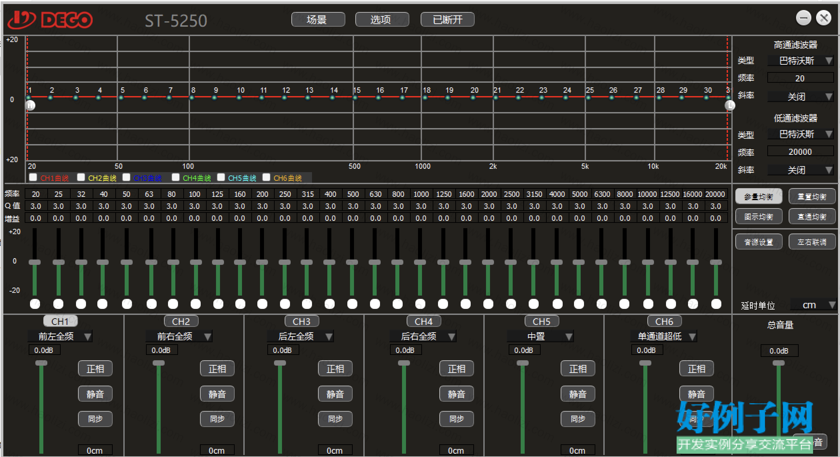Enable the CH3 curve checkbox

click(x=126, y=177)
